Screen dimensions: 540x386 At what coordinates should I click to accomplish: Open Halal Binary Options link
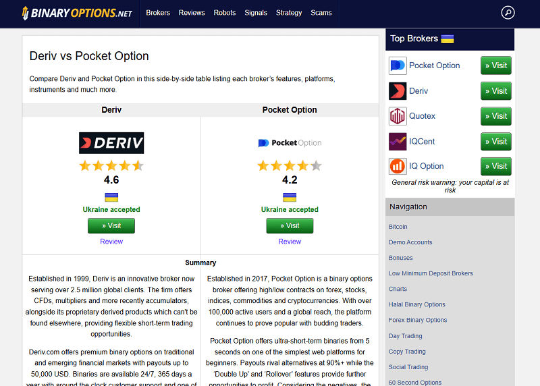(x=416, y=305)
